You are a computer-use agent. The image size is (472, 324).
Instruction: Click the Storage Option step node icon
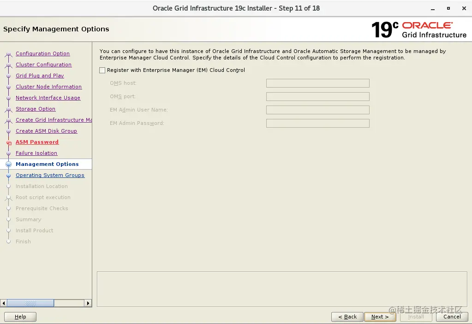point(9,109)
